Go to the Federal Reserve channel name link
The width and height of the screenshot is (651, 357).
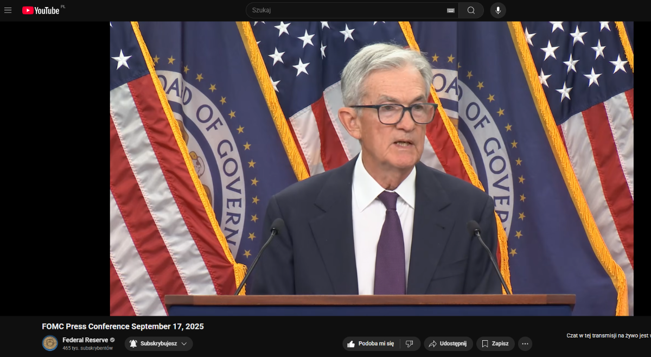tap(85, 340)
